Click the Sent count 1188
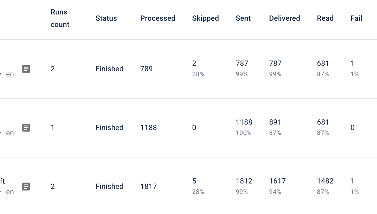The image size is (377, 214). pos(244,122)
